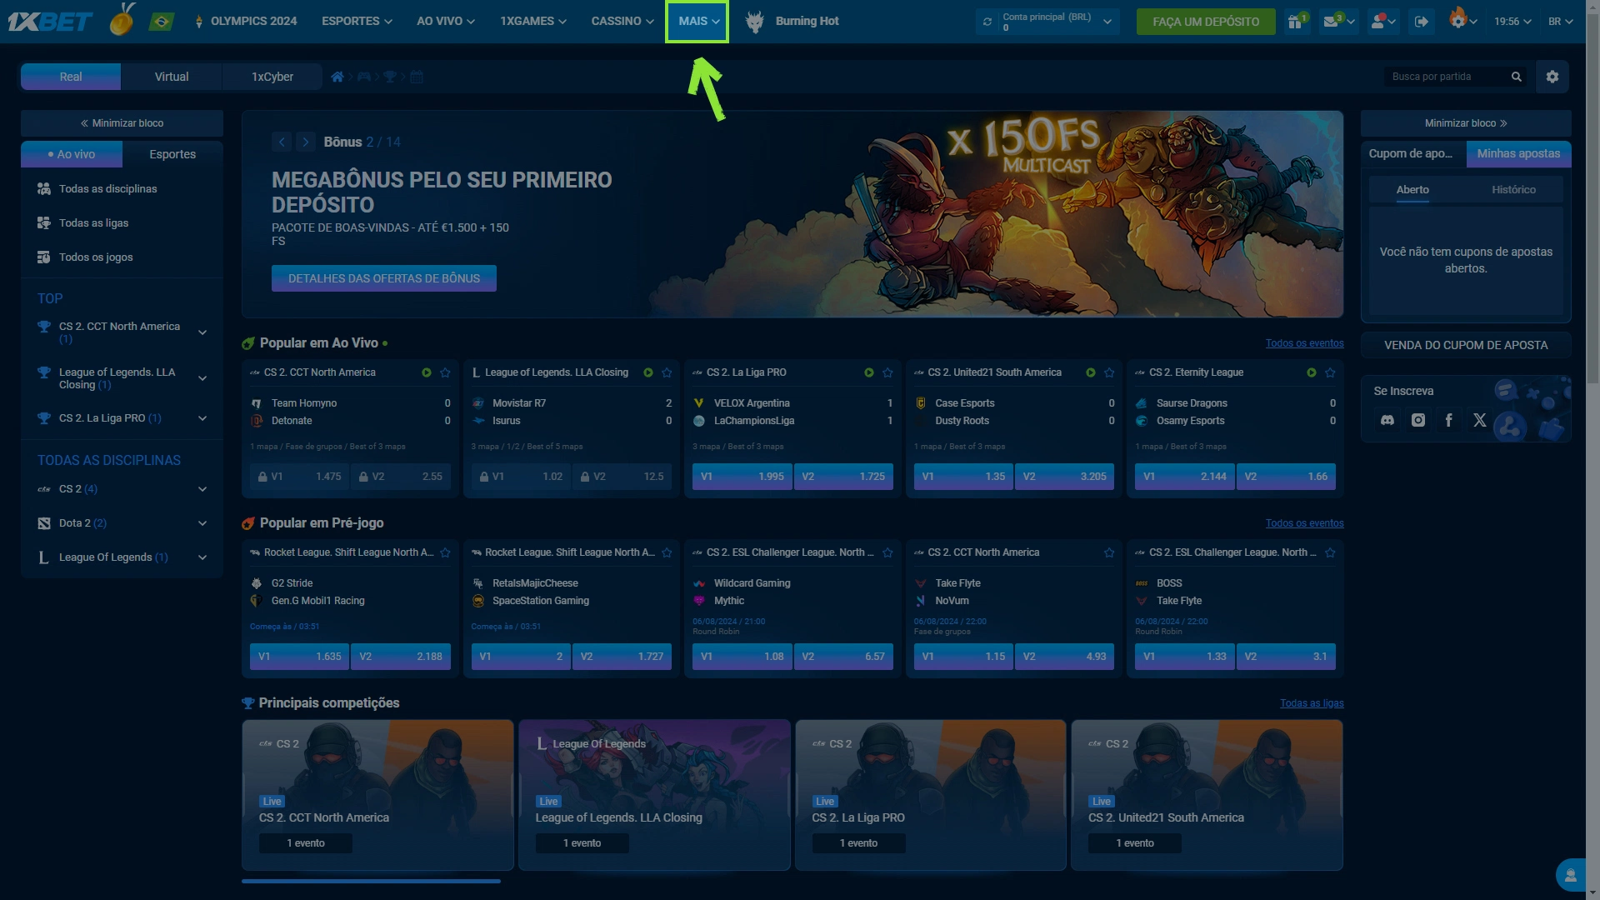1600x900 pixels.
Task: Favorite the CS 2. United21 South America match
Action: click(x=1109, y=372)
